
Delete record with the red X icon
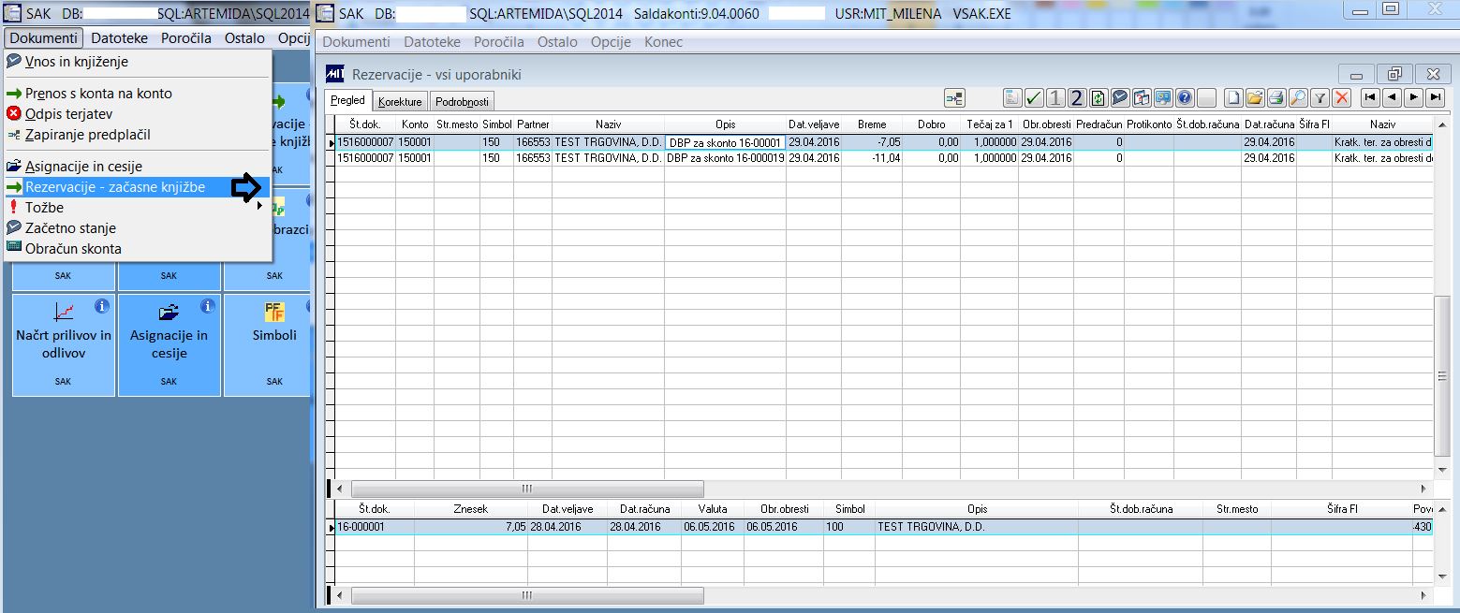coord(1341,98)
